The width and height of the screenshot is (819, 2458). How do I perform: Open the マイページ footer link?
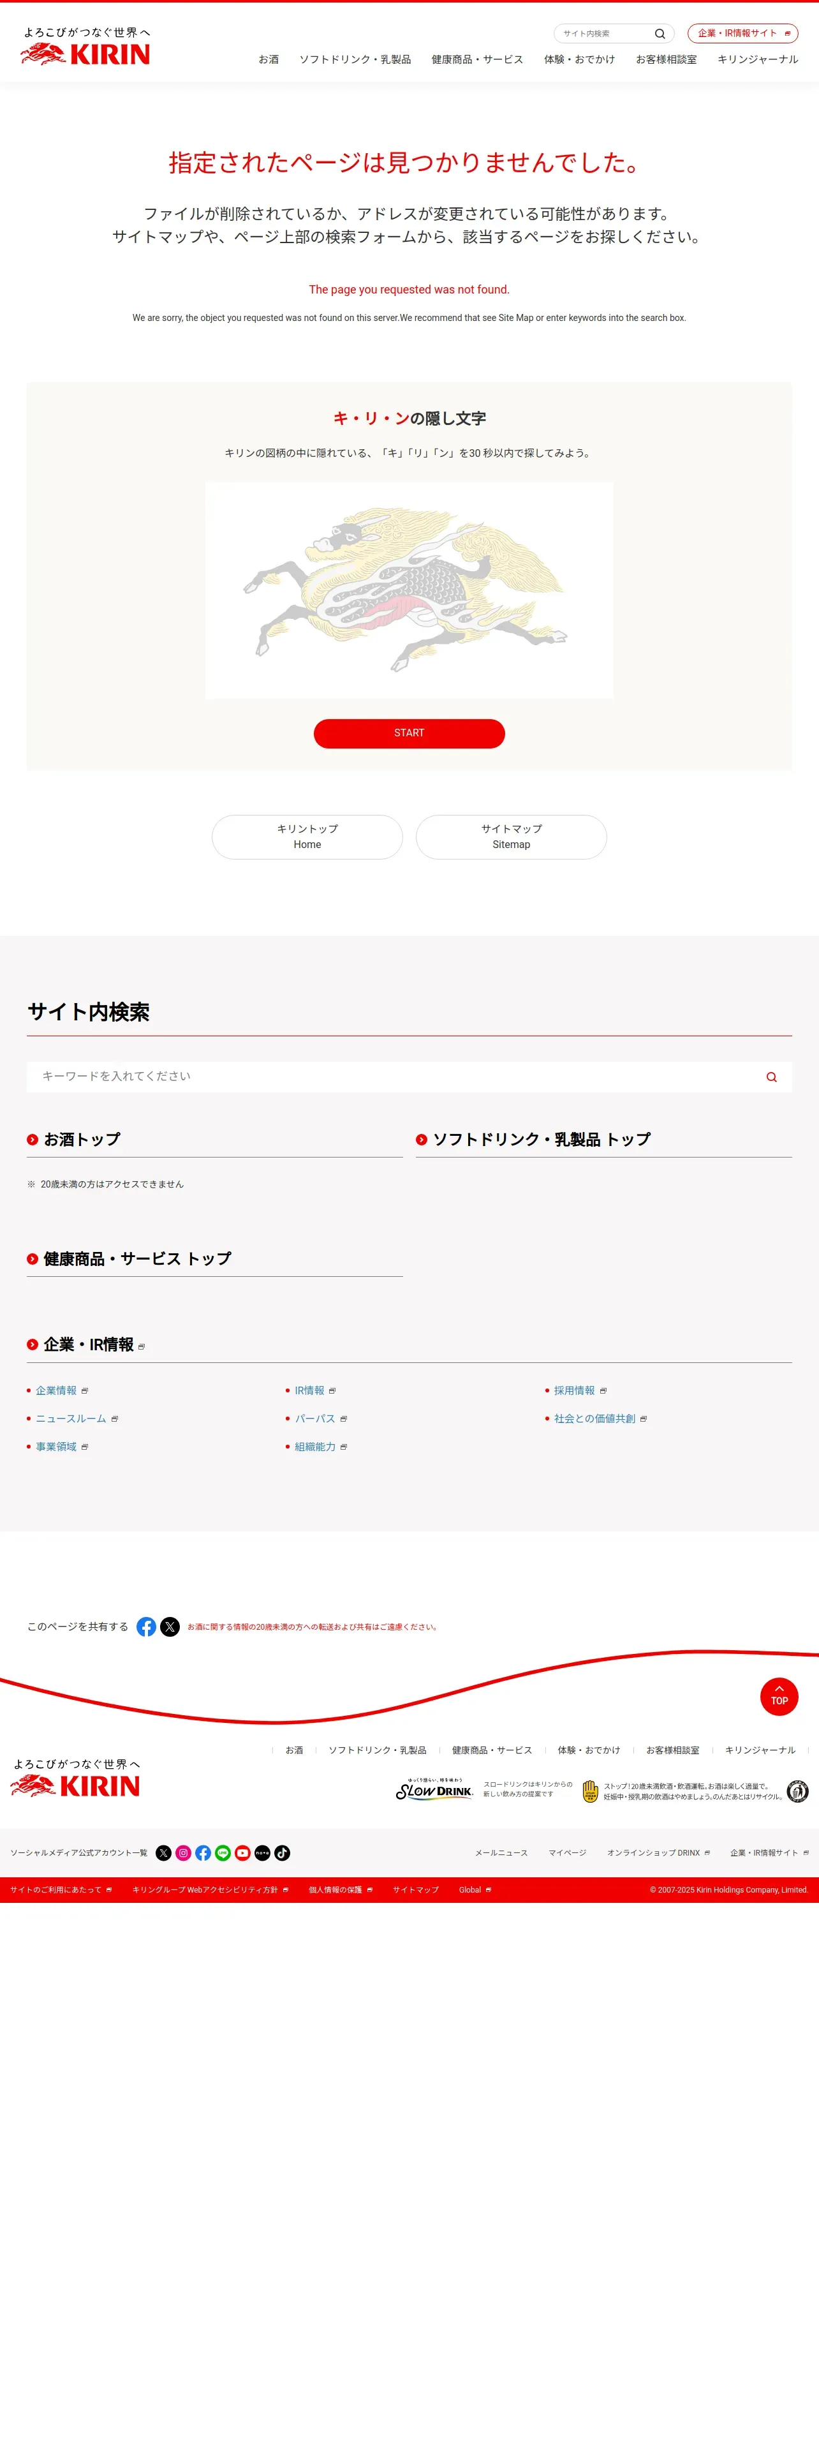coord(567,1853)
